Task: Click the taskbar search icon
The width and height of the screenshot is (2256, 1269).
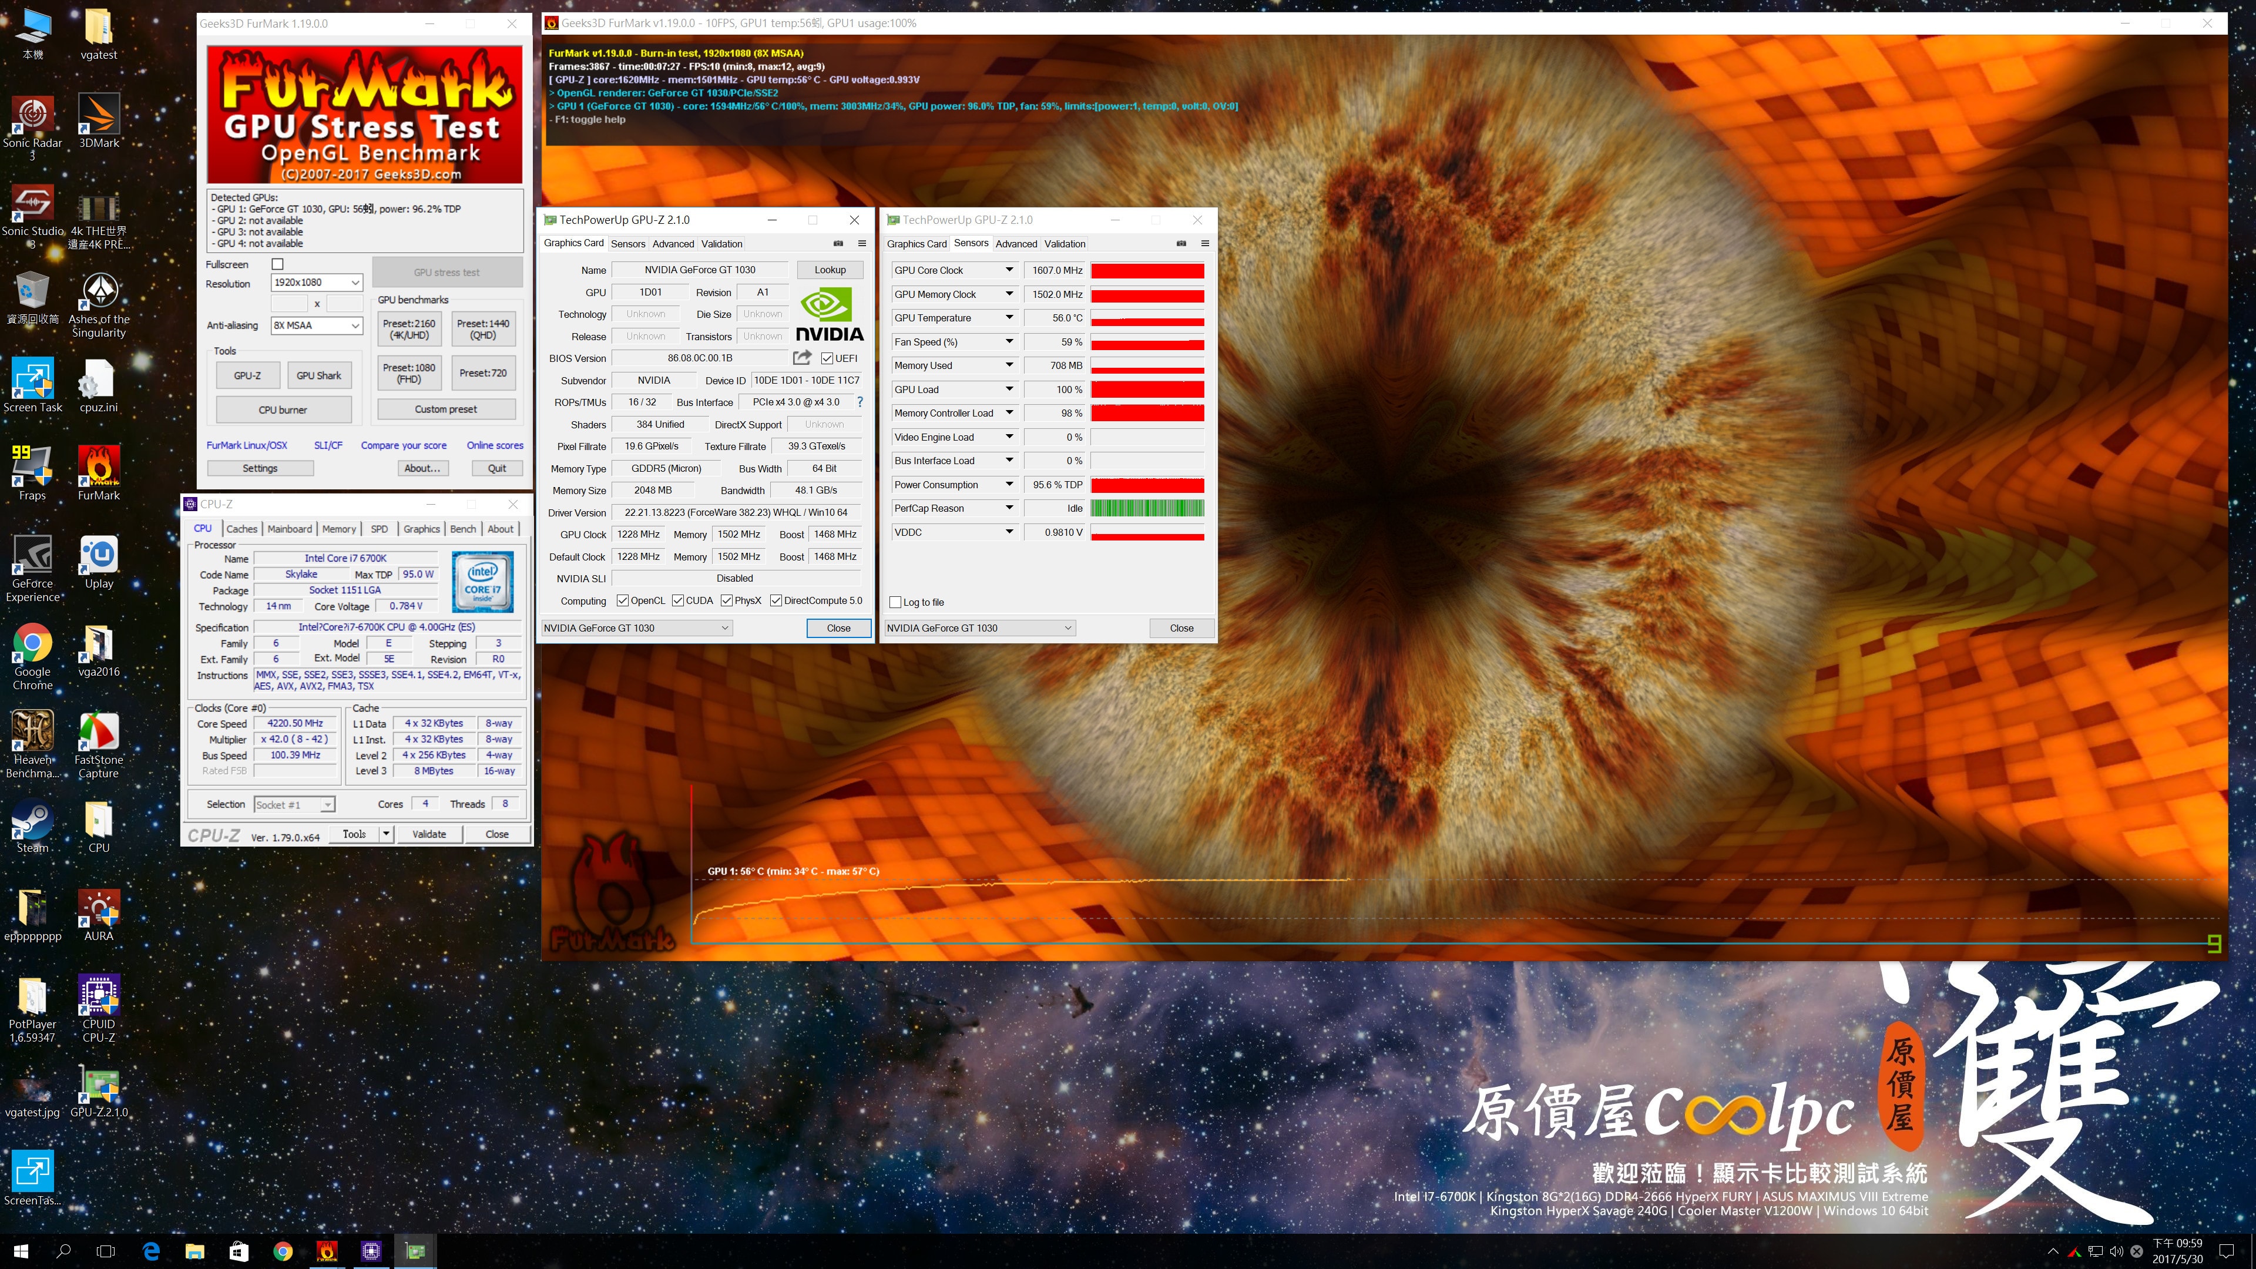Action: 63,1251
